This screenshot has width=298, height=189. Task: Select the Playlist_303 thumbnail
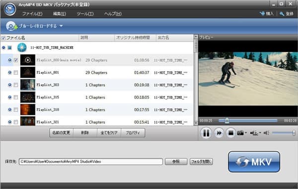coord(28,85)
